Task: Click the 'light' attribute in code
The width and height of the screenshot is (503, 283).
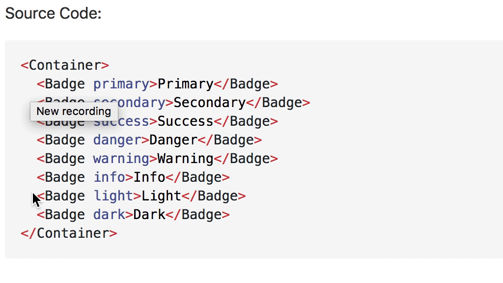Action: pyautogui.click(x=113, y=196)
